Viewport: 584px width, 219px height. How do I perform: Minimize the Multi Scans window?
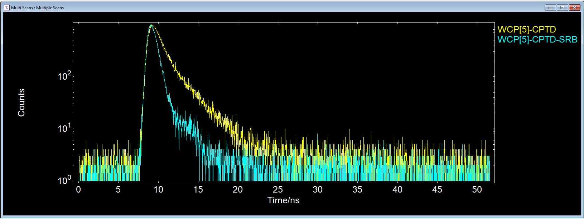[550, 7]
